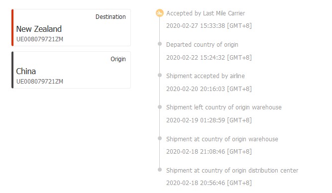This screenshot has height=193, width=332.
Task: Click Shipment left country of origin warehouse text
Action: [x=224, y=107]
